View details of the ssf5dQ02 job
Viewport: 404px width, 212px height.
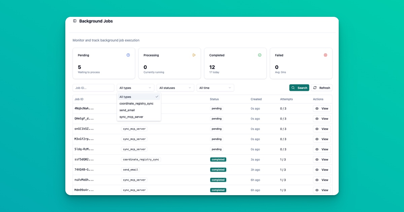(322, 159)
